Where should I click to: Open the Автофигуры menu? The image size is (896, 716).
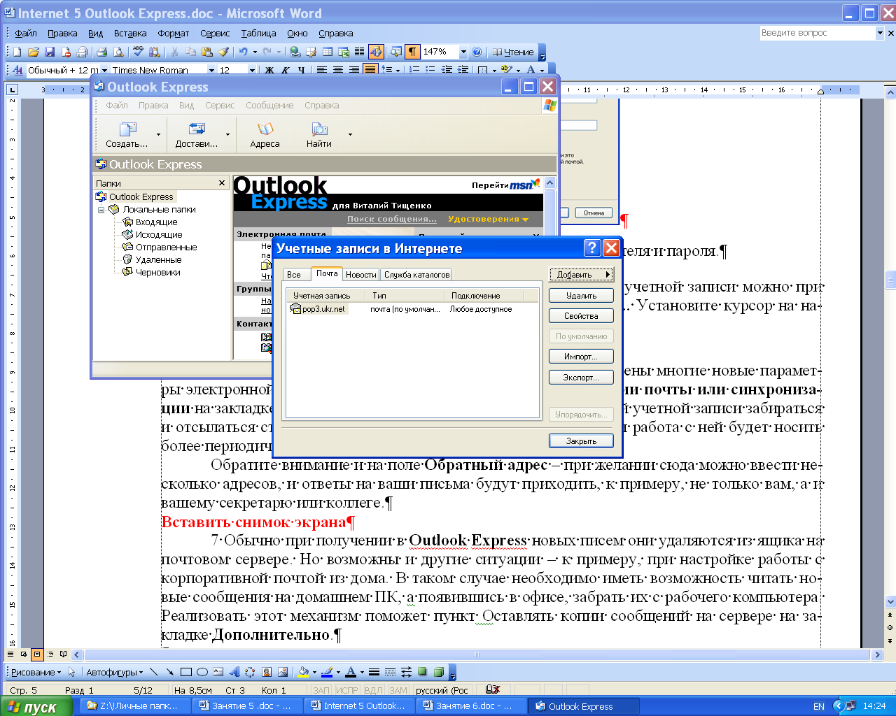click(x=114, y=672)
